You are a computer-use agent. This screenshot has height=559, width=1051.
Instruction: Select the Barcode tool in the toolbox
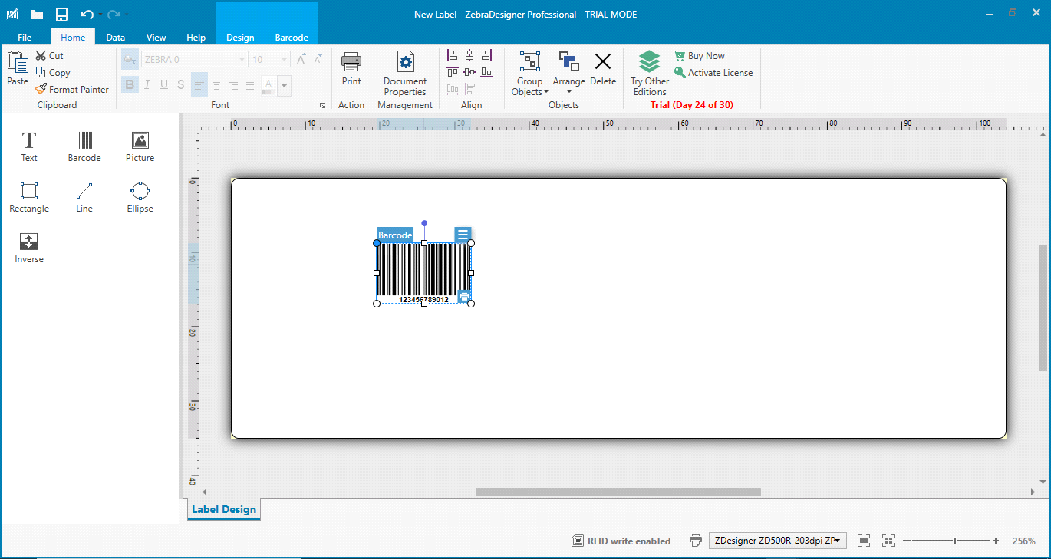pyautogui.click(x=84, y=146)
